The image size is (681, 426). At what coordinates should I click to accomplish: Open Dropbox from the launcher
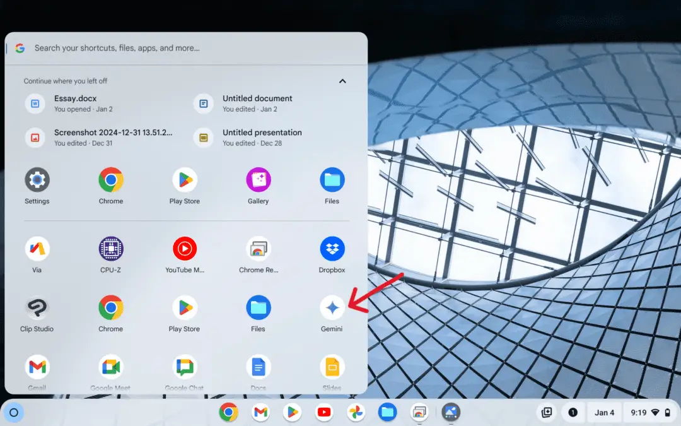332,247
